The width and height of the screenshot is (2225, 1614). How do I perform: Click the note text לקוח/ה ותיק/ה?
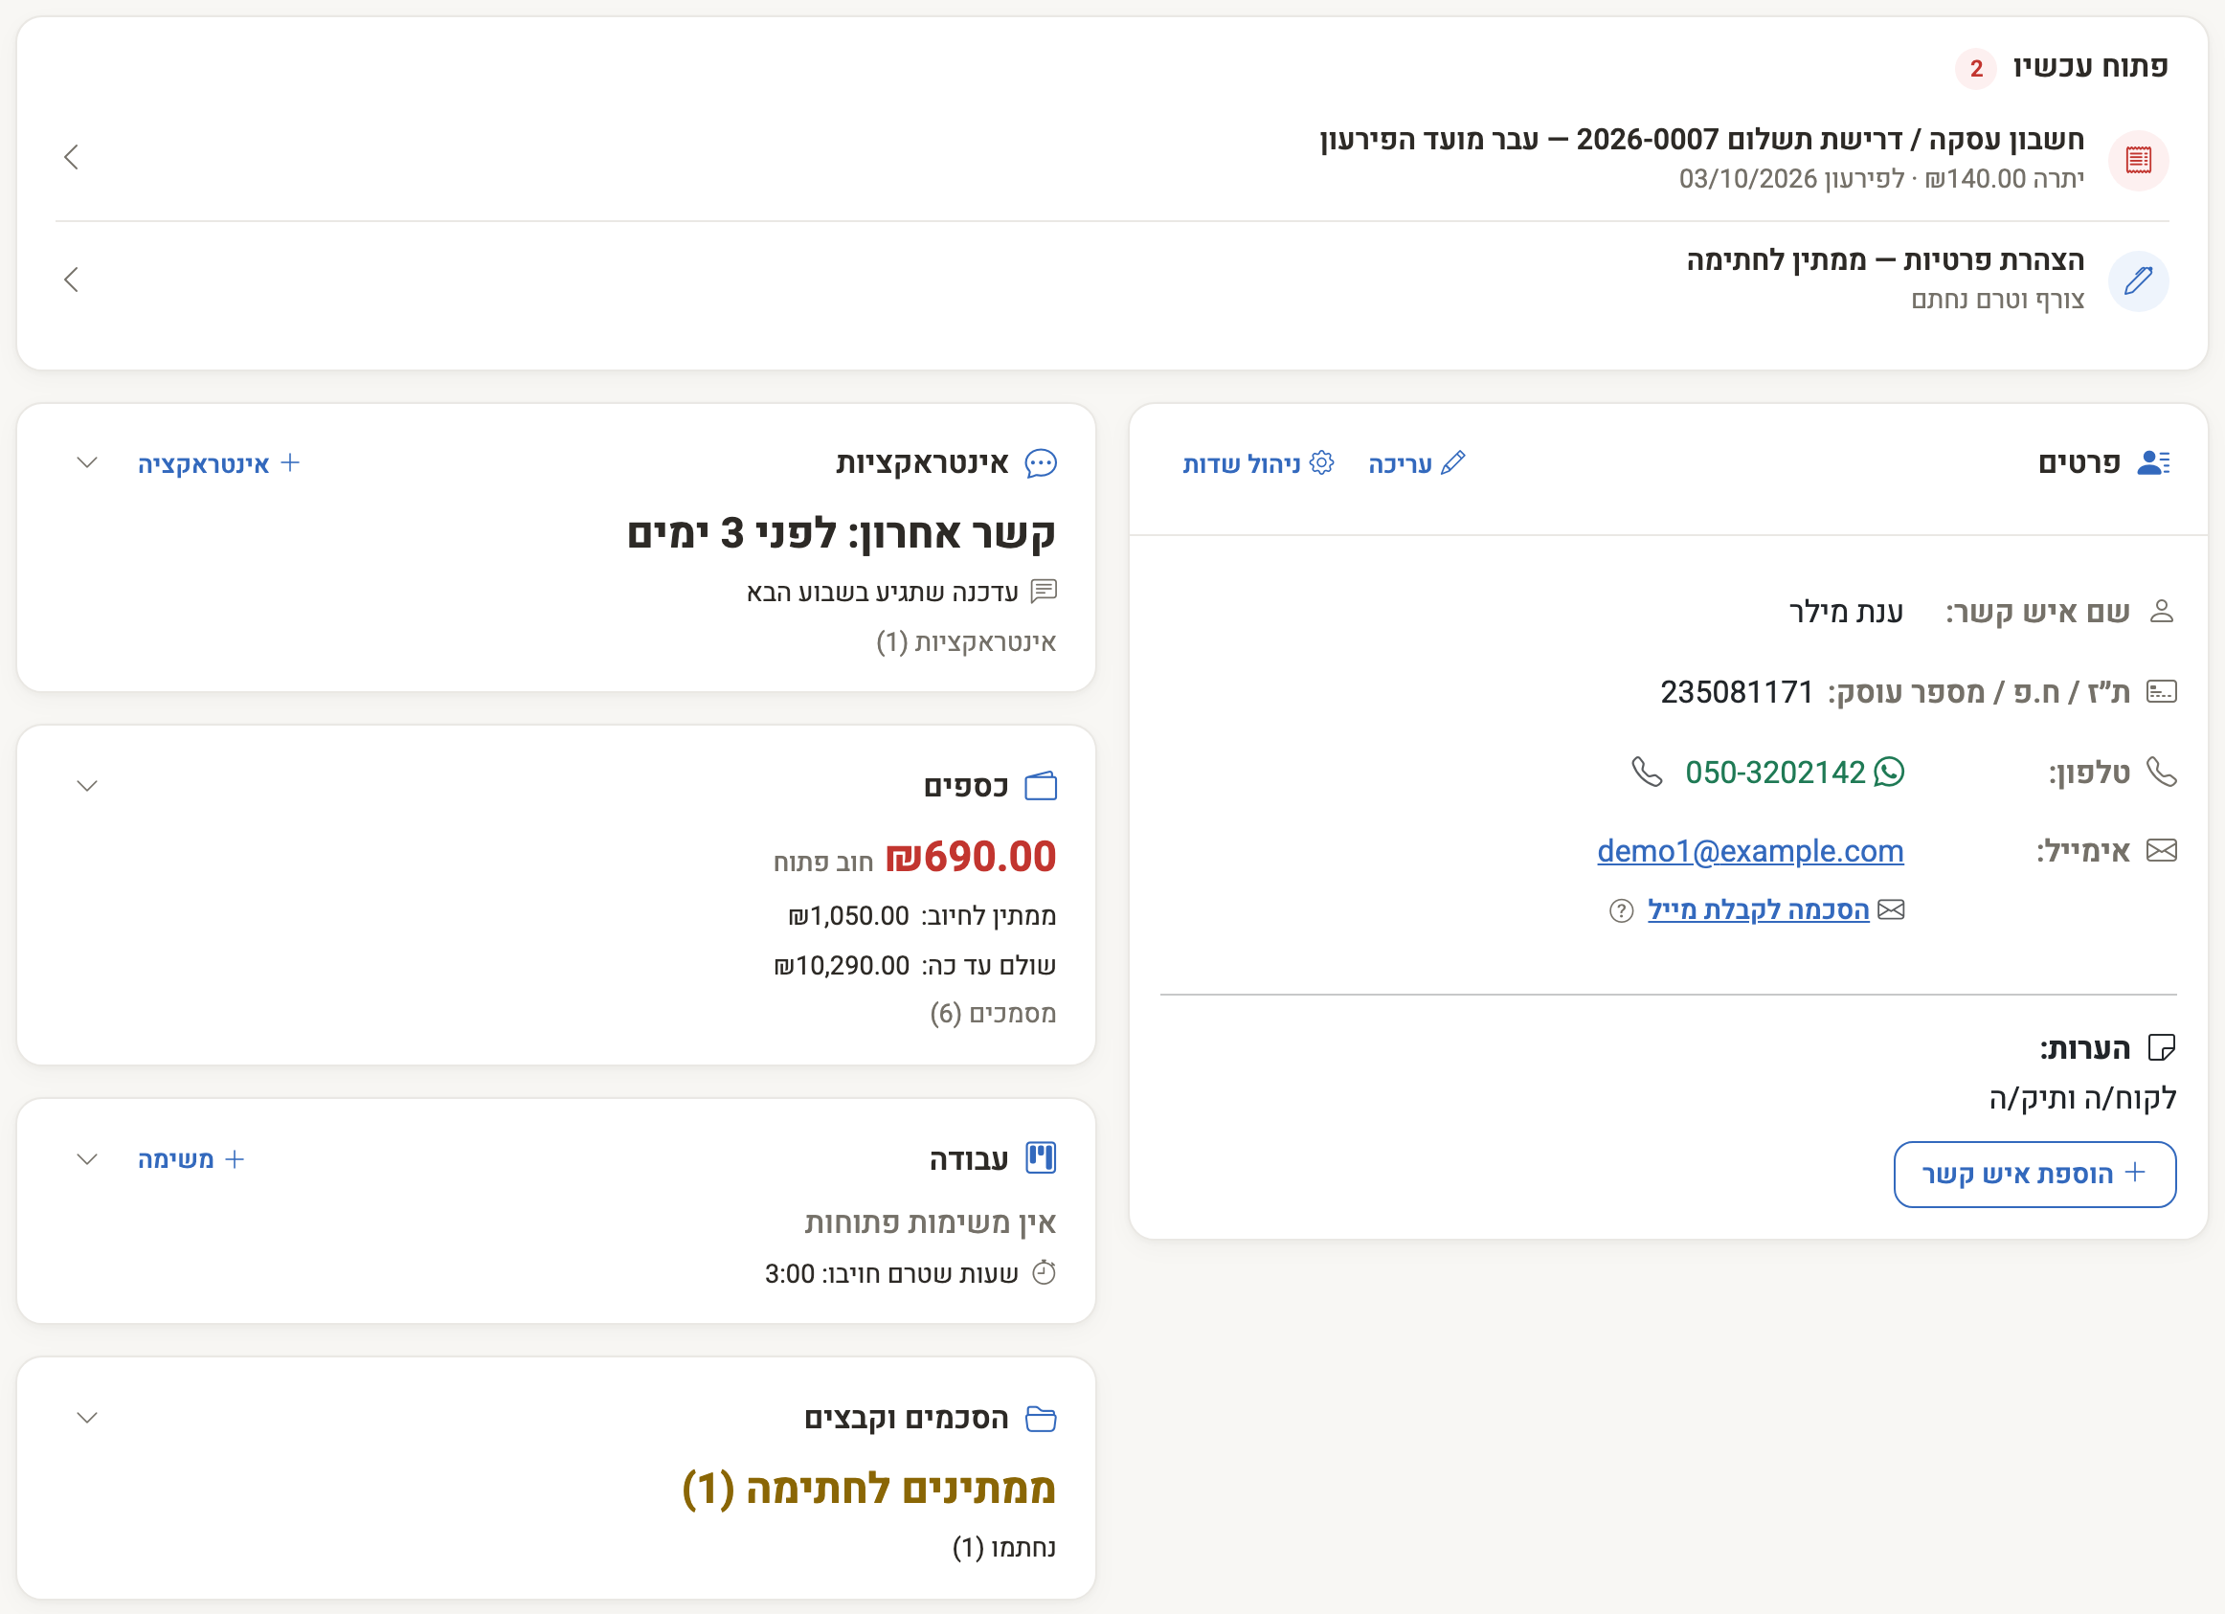(x=2082, y=1097)
